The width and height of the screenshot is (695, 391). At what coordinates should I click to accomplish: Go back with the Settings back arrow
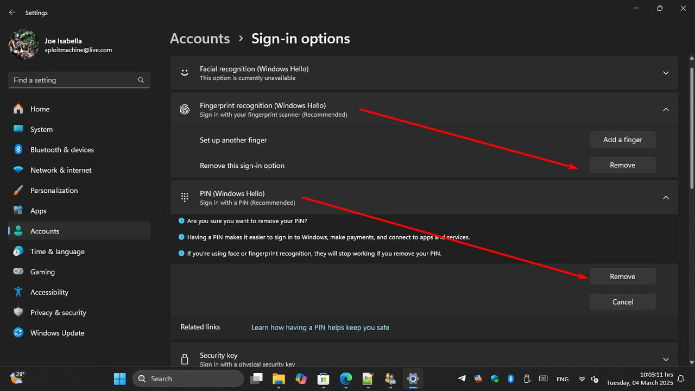[x=12, y=12]
